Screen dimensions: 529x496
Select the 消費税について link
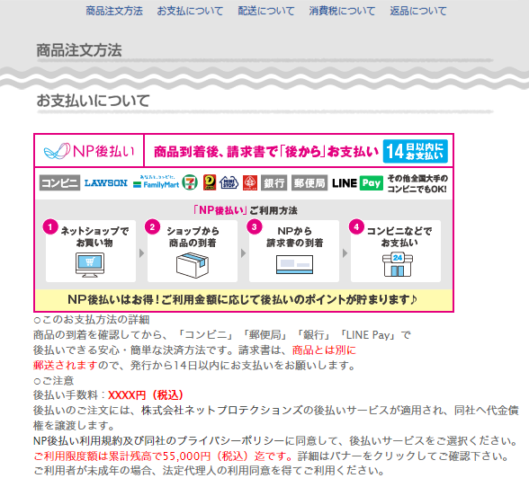coord(342,11)
